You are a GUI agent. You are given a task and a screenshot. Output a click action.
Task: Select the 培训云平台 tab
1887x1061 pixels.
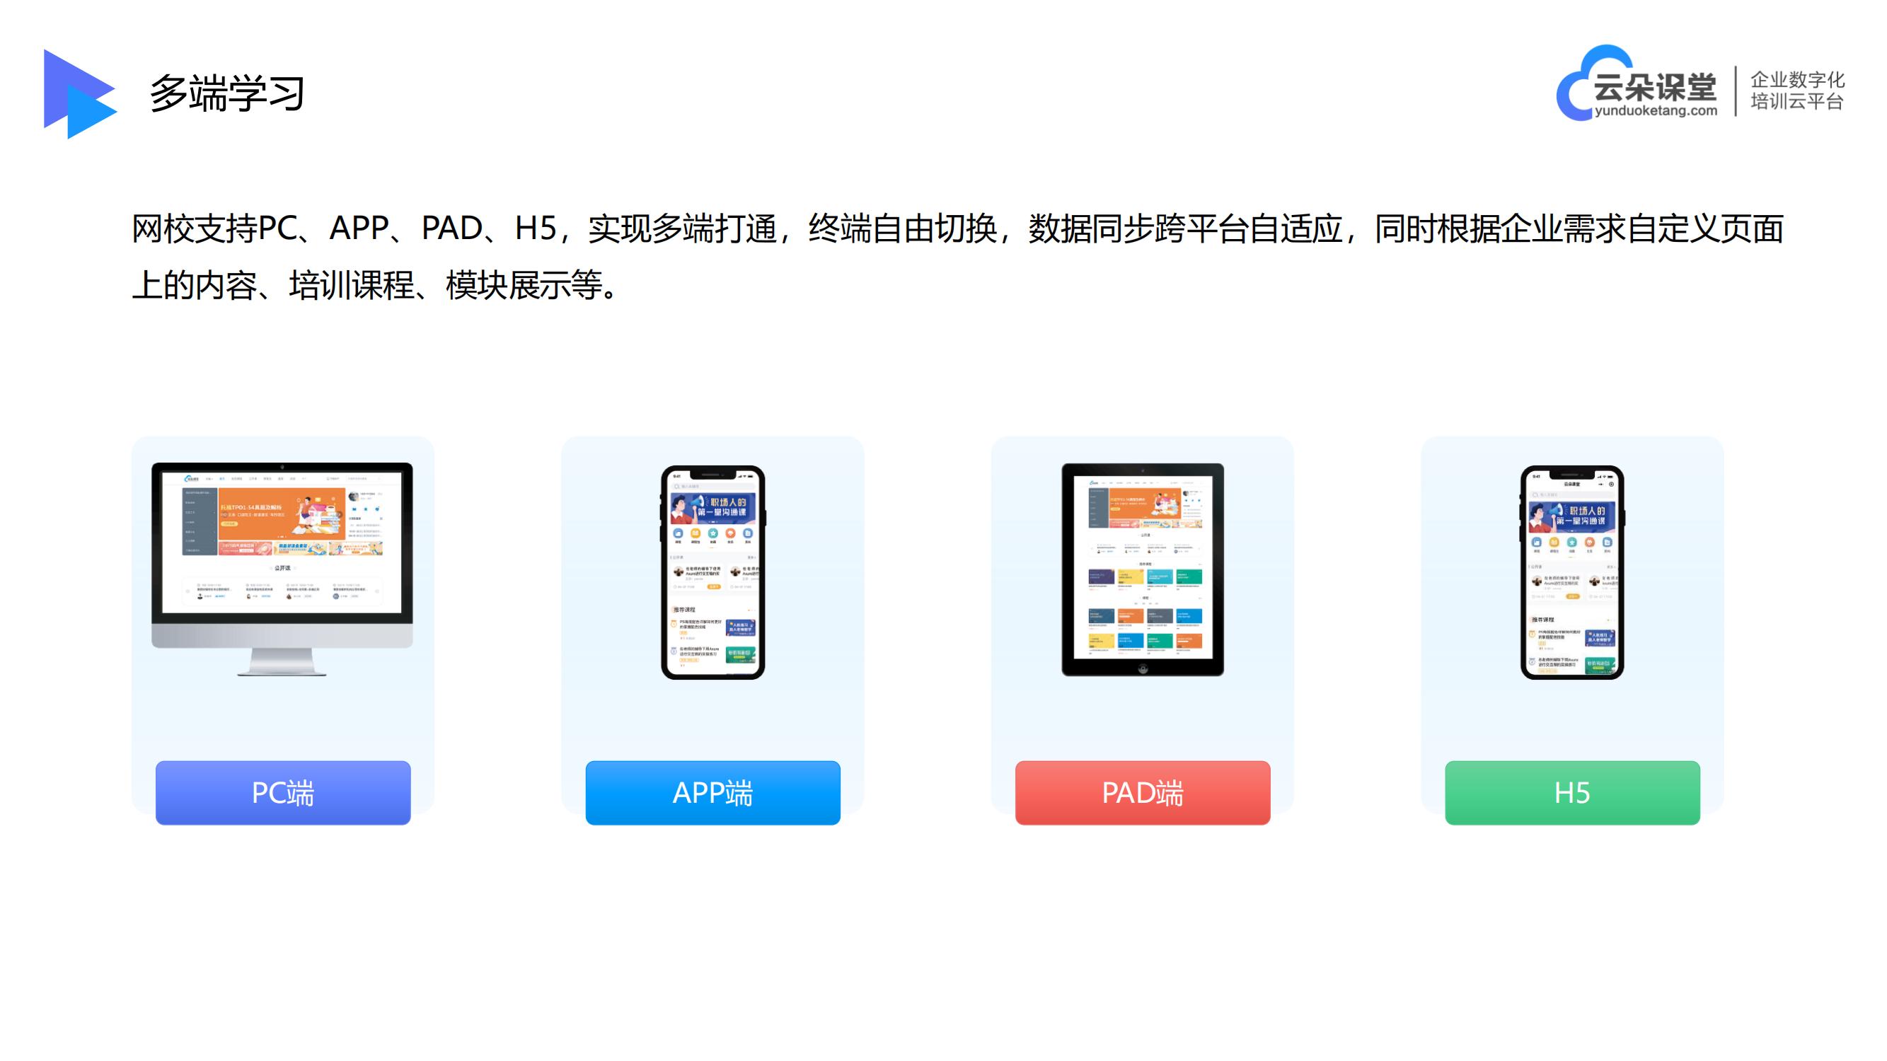pos(1790,108)
